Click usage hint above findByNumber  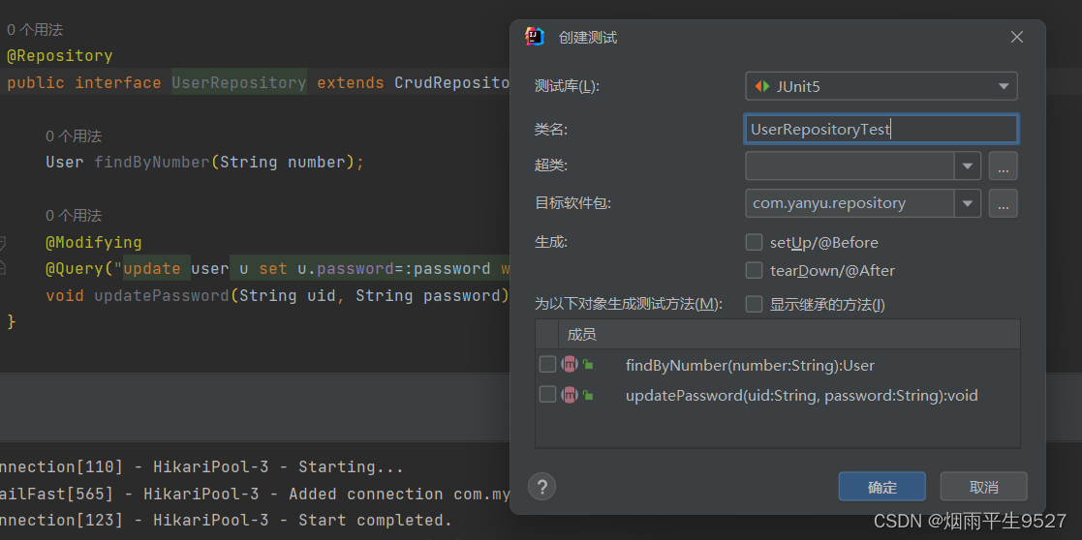74,136
